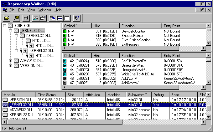Click green import icon for DeviceIoControl

coord(65,31)
